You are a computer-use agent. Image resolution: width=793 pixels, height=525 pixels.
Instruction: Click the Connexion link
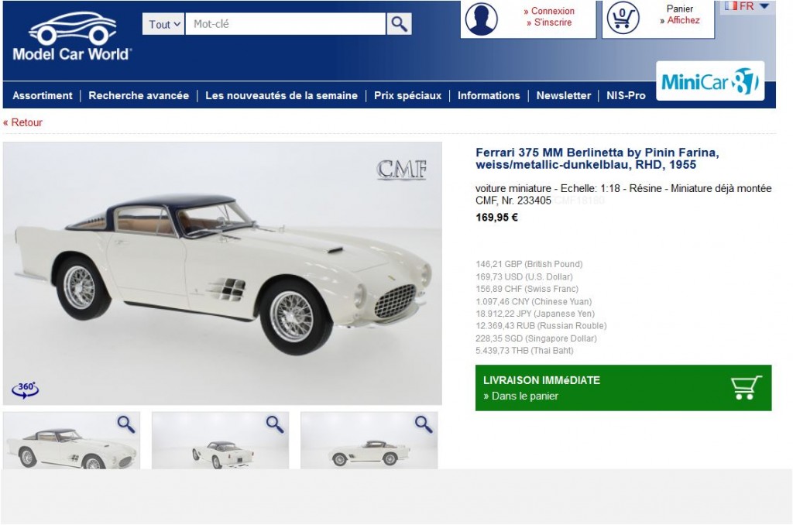pyautogui.click(x=549, y=11)
